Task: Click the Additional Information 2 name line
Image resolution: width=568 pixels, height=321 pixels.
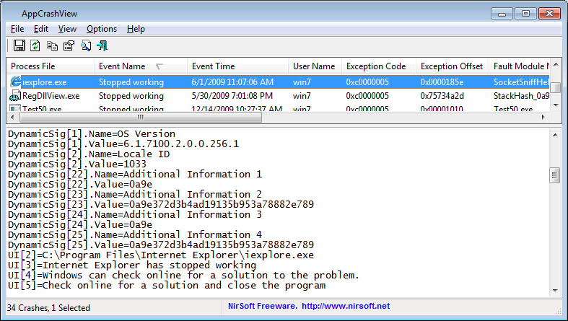Action: pyautogui.click(x=135, y=195)
